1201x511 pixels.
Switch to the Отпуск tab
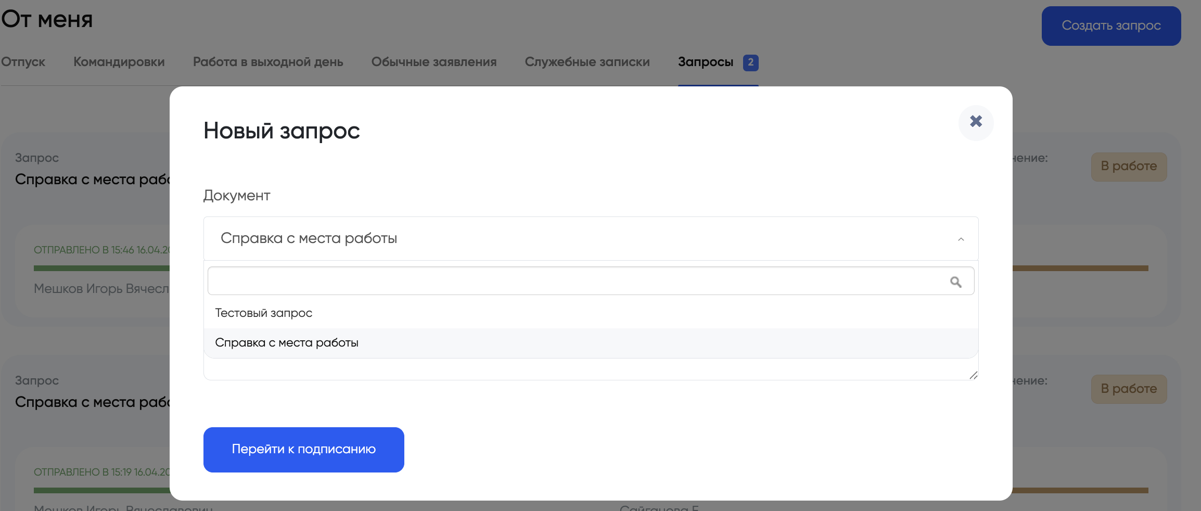click(23, 62)
